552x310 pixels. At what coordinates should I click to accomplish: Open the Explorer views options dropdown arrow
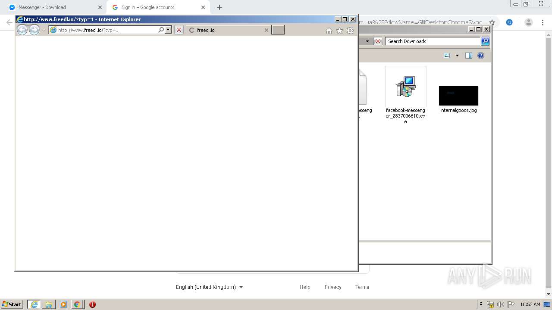(x=457, y=56)
